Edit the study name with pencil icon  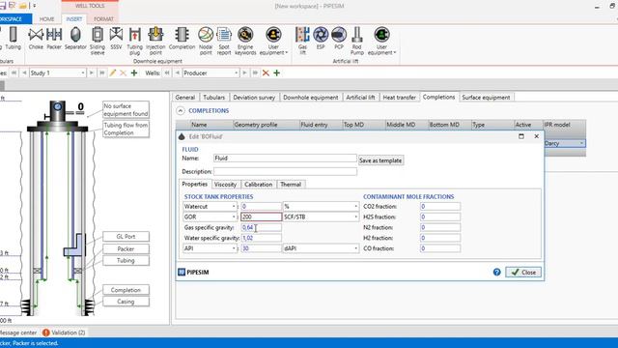pos(113,73)
